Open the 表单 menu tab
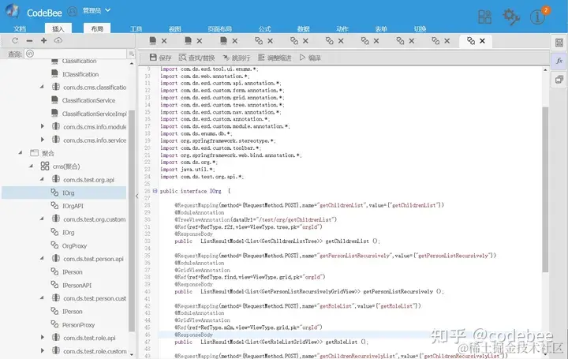 point(381,28)
